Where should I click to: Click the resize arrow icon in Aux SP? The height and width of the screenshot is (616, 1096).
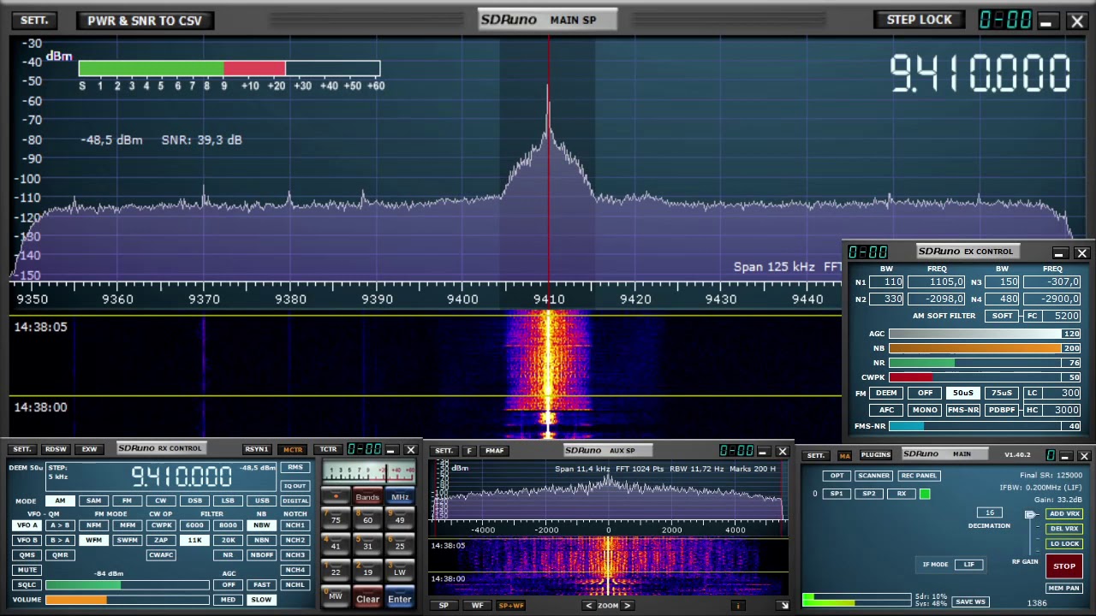pos(783,606)
